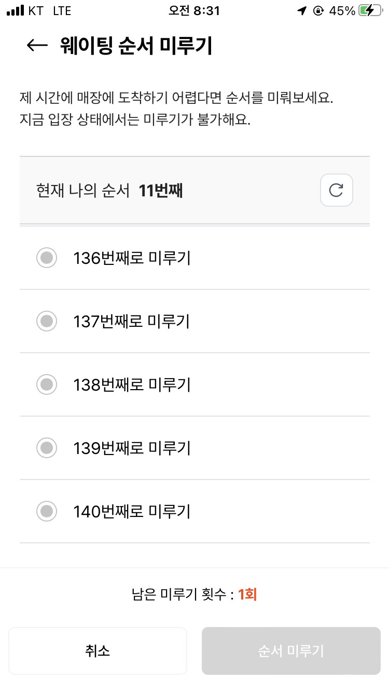Tap the location arrow status icon
Screen dimensions: 389x693
coord(302,11)
